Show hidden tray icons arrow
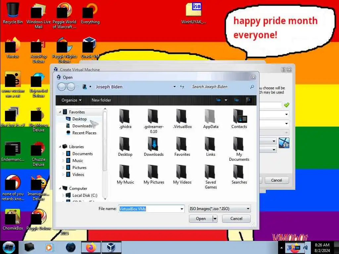339x254 pixels. point(281,248)
